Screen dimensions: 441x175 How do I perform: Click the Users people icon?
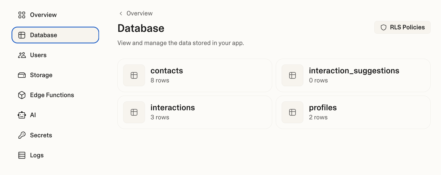click(22, 55)
